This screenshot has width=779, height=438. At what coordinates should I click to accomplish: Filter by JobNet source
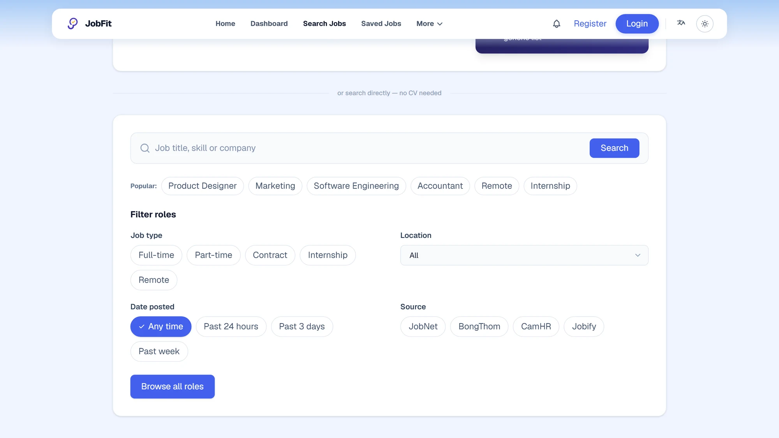[x=423, y=327]
